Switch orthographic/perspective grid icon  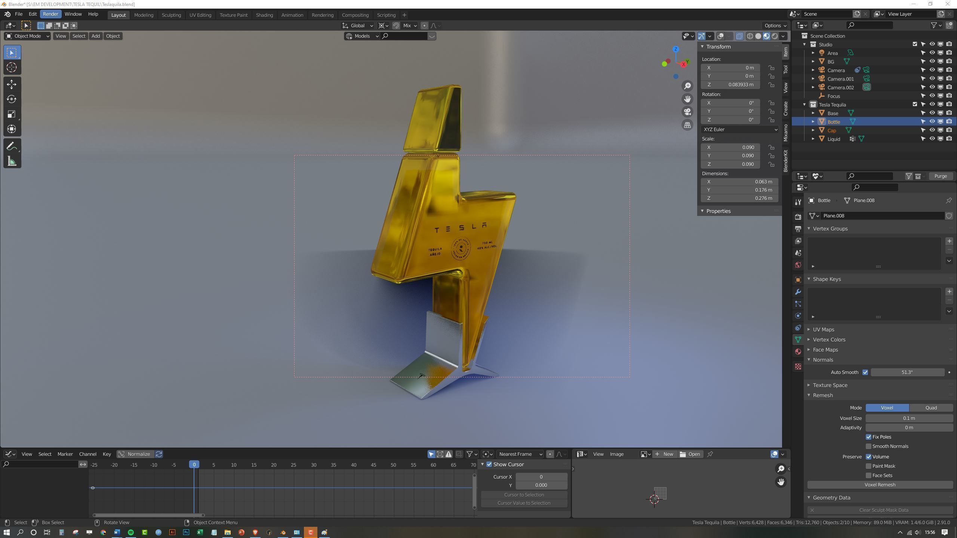(x=687, y=125)
